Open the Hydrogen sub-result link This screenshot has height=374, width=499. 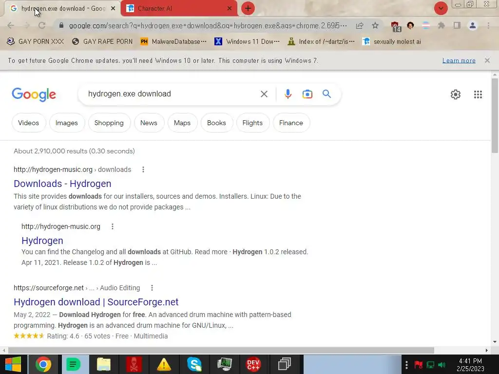[x=42, y=241]
